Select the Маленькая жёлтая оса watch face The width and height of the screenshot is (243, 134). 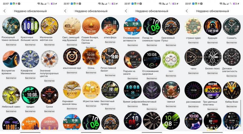tap(49, 26)
